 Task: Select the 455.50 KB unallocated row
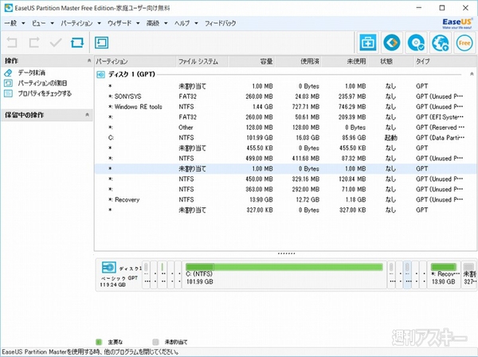coord(286,148)
